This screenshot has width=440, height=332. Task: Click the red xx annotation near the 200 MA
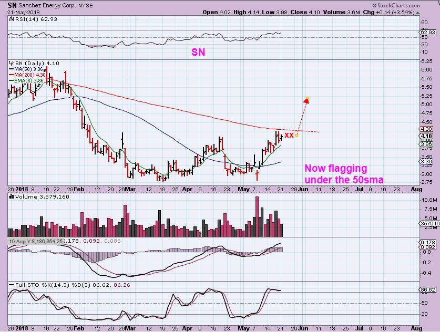pos(289,136)
